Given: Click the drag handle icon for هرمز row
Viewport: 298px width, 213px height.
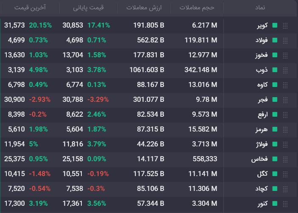Looking at the screenshot, I should click(x=285, y=129).
